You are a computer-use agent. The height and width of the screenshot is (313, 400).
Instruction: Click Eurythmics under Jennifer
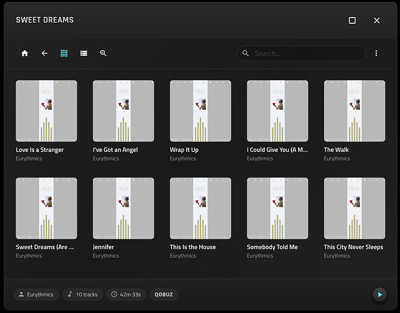pos(106,256)
